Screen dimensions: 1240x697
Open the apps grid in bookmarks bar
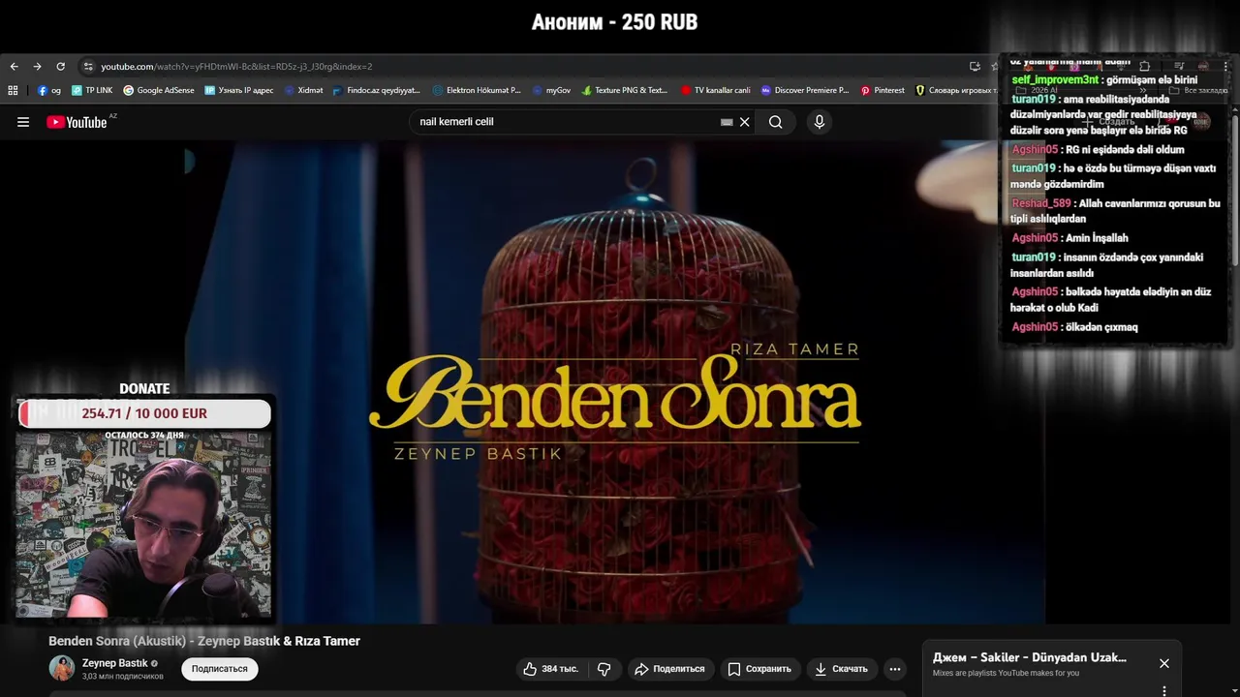[x=13, y=90]
